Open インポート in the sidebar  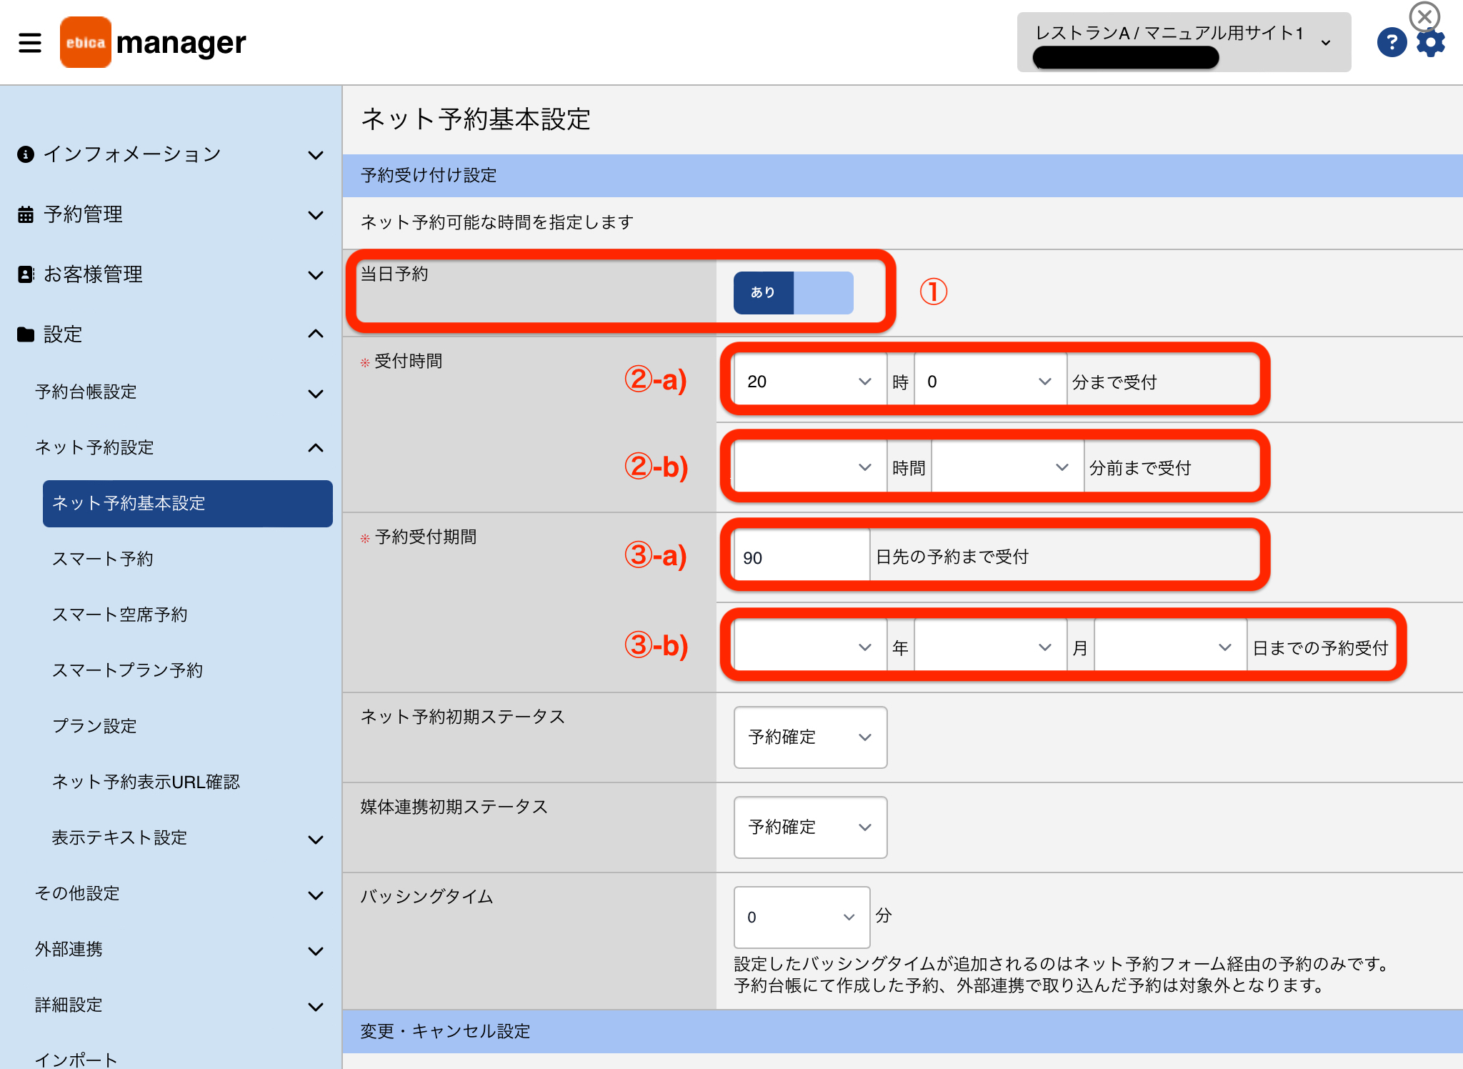[x=76, y=1060]
